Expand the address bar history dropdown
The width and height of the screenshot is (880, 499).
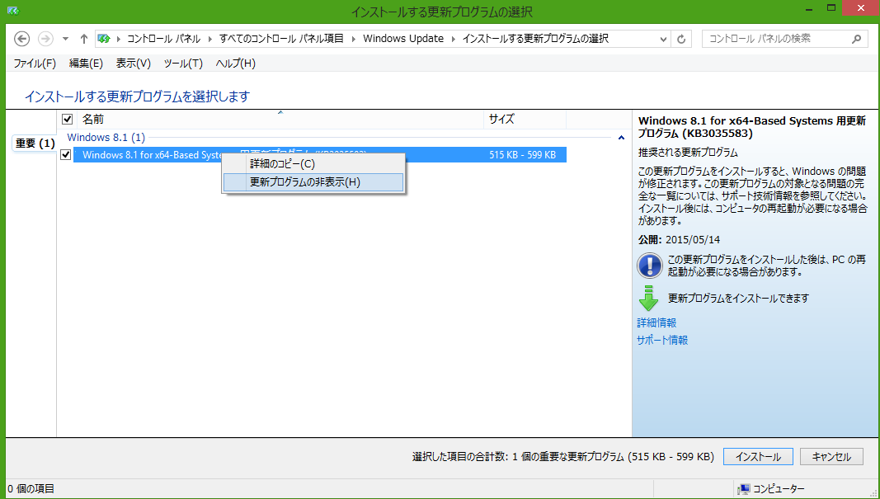click(x=663, y=39)
